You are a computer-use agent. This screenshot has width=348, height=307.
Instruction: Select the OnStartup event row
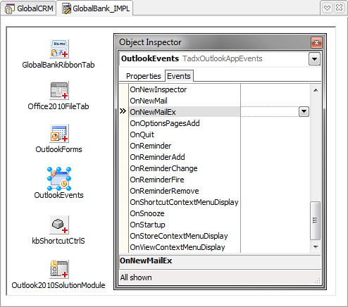coord(185,225)
